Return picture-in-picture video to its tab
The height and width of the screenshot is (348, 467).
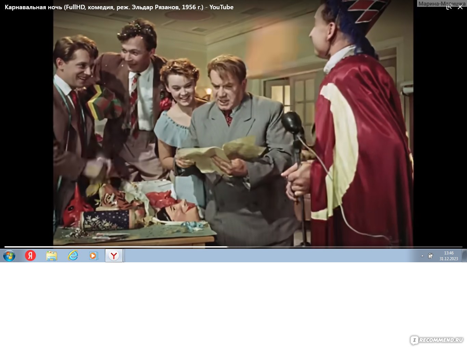449,7
